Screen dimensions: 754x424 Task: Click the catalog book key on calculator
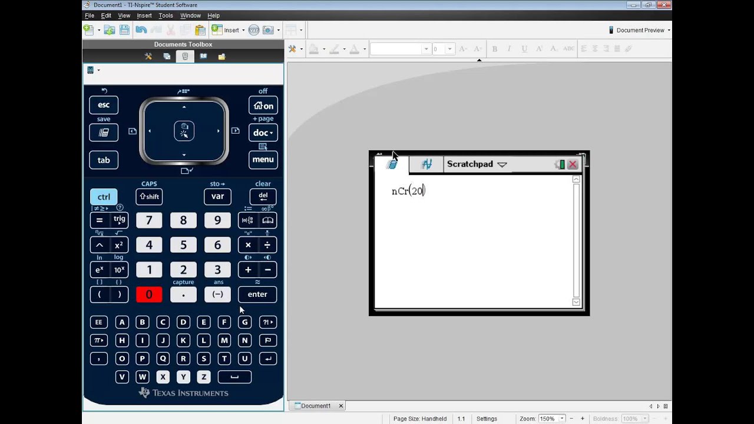(x=268, y=220)
